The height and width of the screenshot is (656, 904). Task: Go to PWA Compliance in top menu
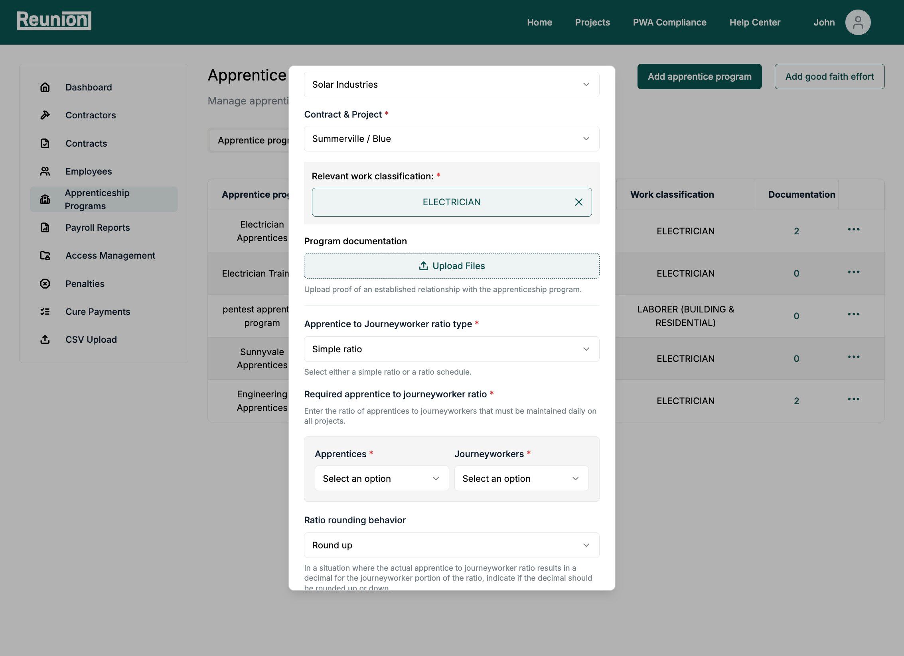tap(669, 22)
